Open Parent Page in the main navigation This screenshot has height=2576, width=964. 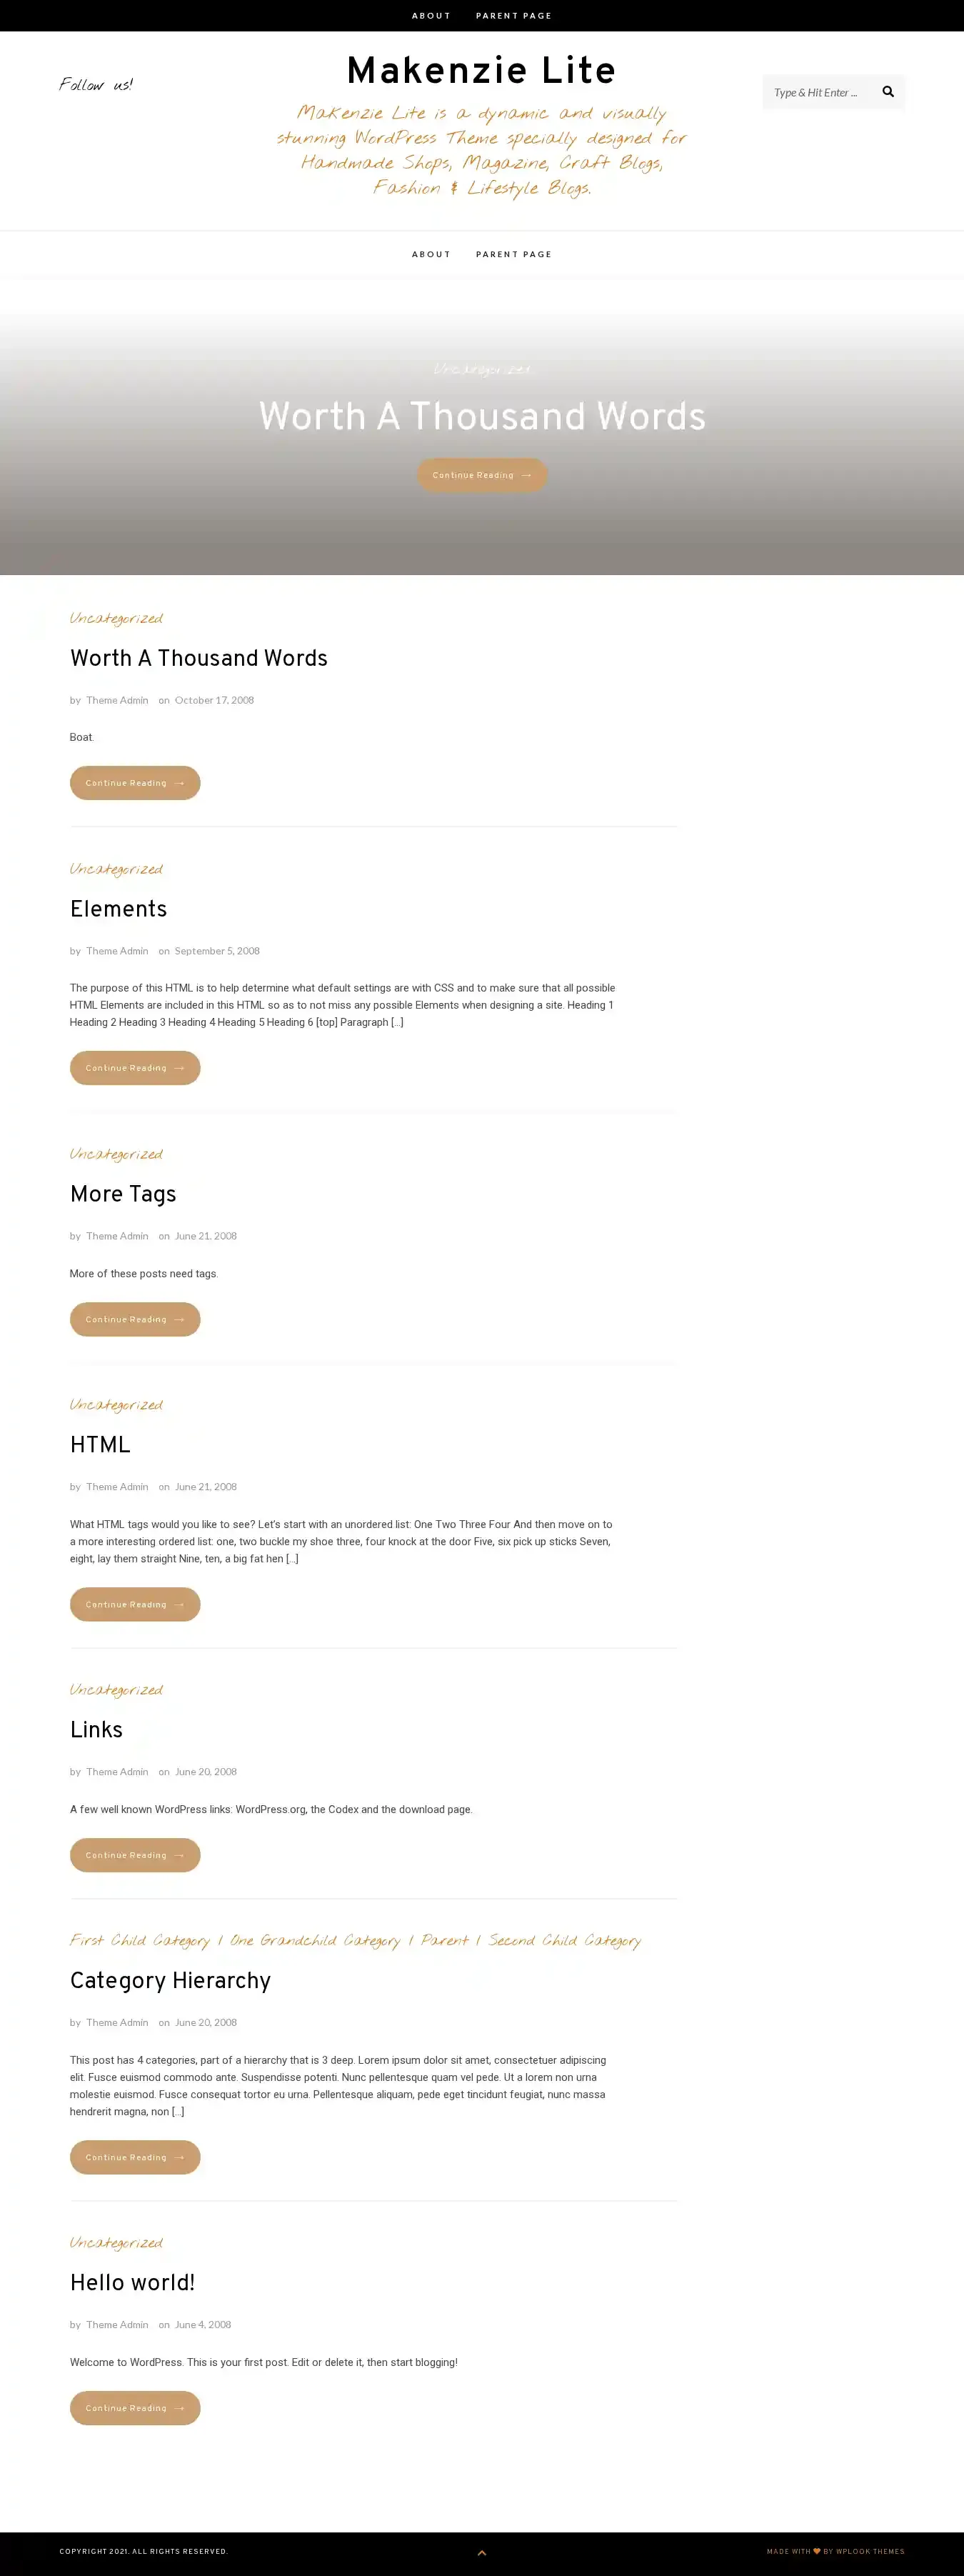(x=514, y=254)
